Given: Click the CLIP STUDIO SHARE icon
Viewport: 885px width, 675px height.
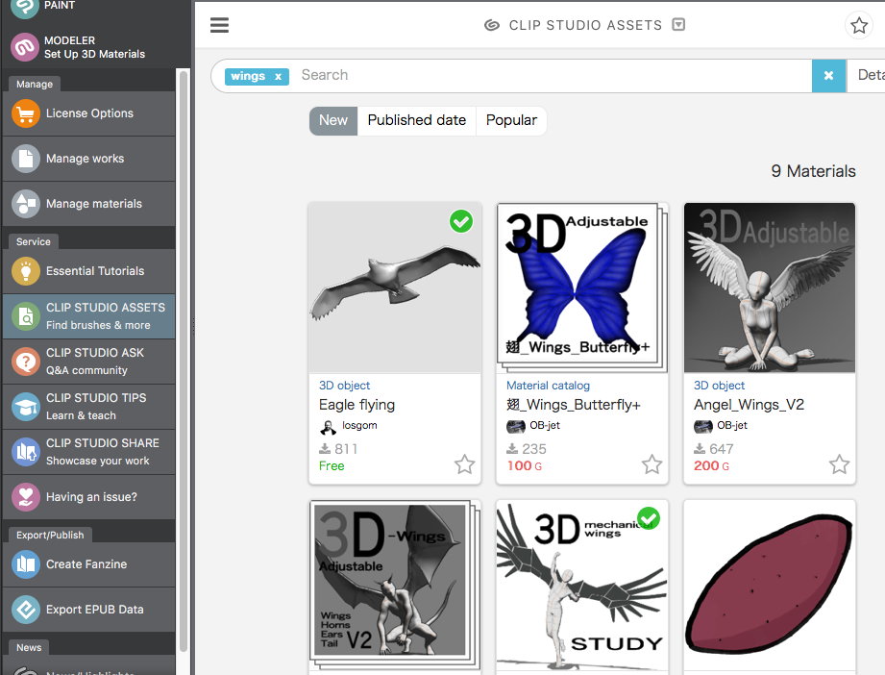Looking at the screenshot, I should coord(25,452).
